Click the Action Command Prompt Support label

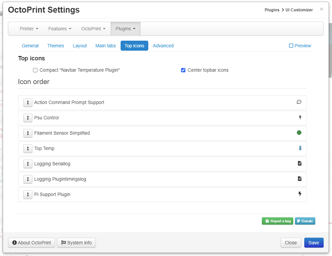[x=69, y=103]
